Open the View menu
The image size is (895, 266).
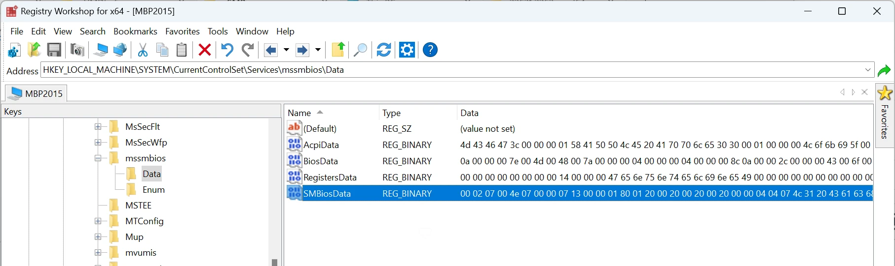[x=63, y=31]
